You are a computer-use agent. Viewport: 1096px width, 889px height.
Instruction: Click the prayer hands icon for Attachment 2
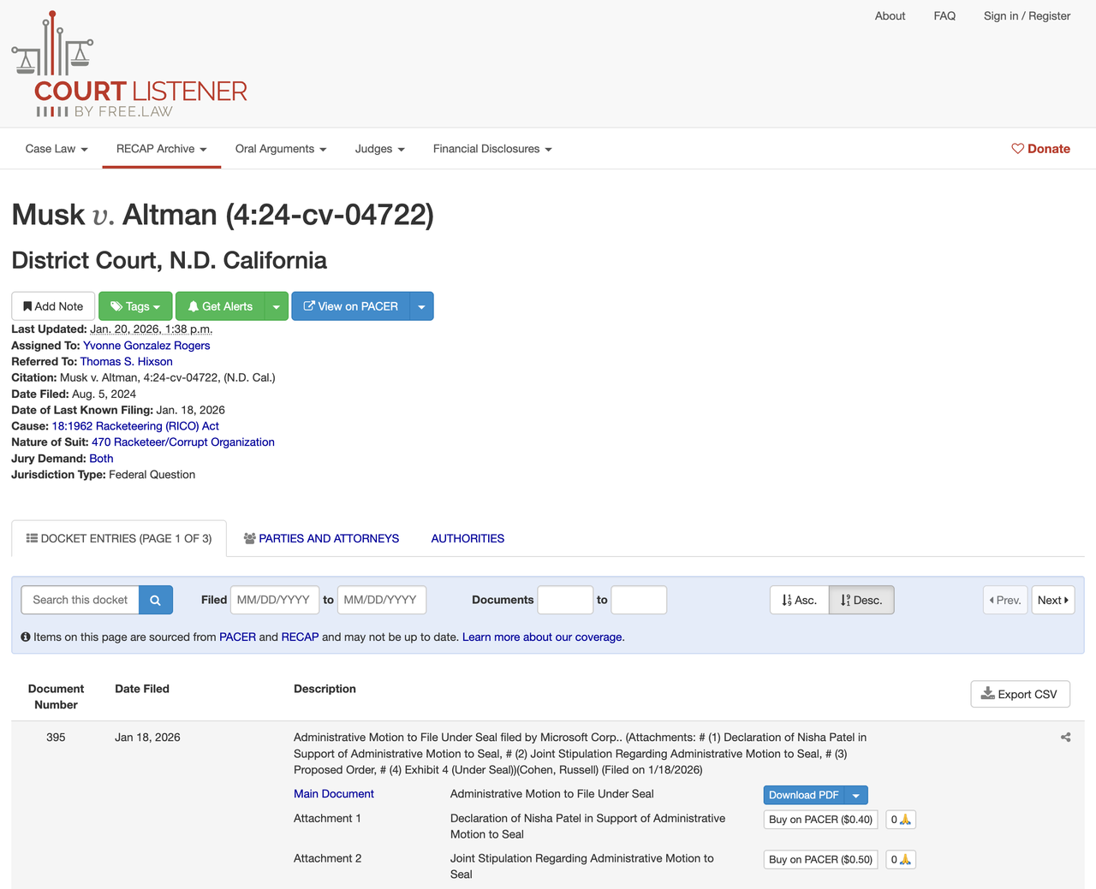(905, 860)
